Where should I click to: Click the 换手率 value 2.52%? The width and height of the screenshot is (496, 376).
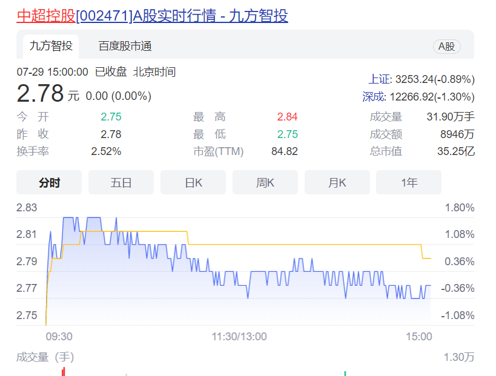107,151
